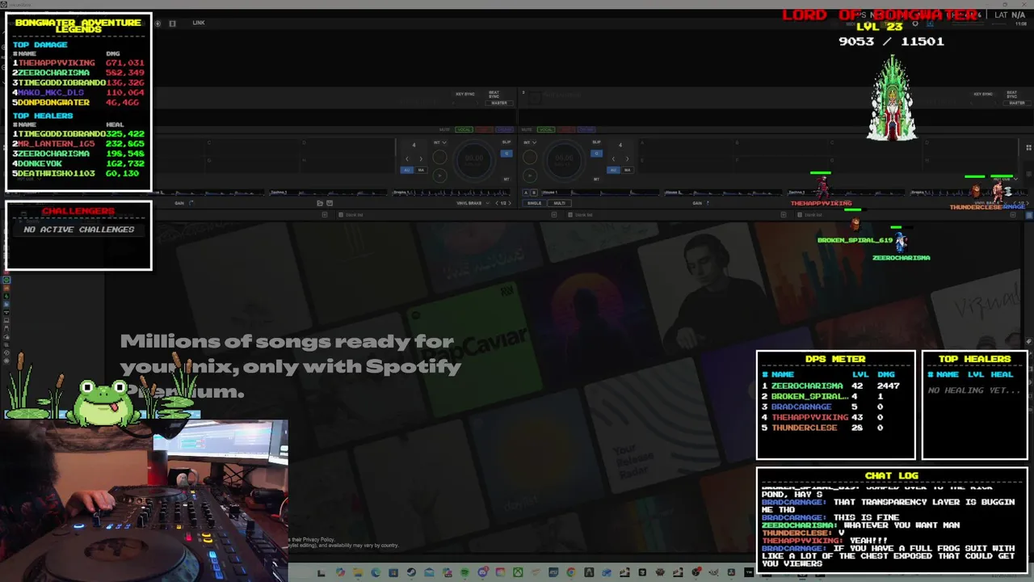Toggle deck 1 DRUMS stem mute
The image size is (1034, 582).
tap(505, 129)
